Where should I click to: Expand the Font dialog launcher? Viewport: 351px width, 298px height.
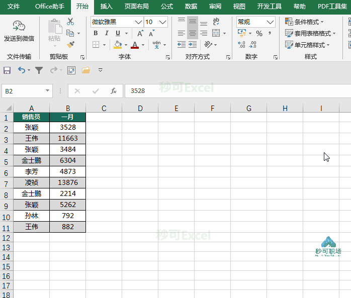point(168,57)
